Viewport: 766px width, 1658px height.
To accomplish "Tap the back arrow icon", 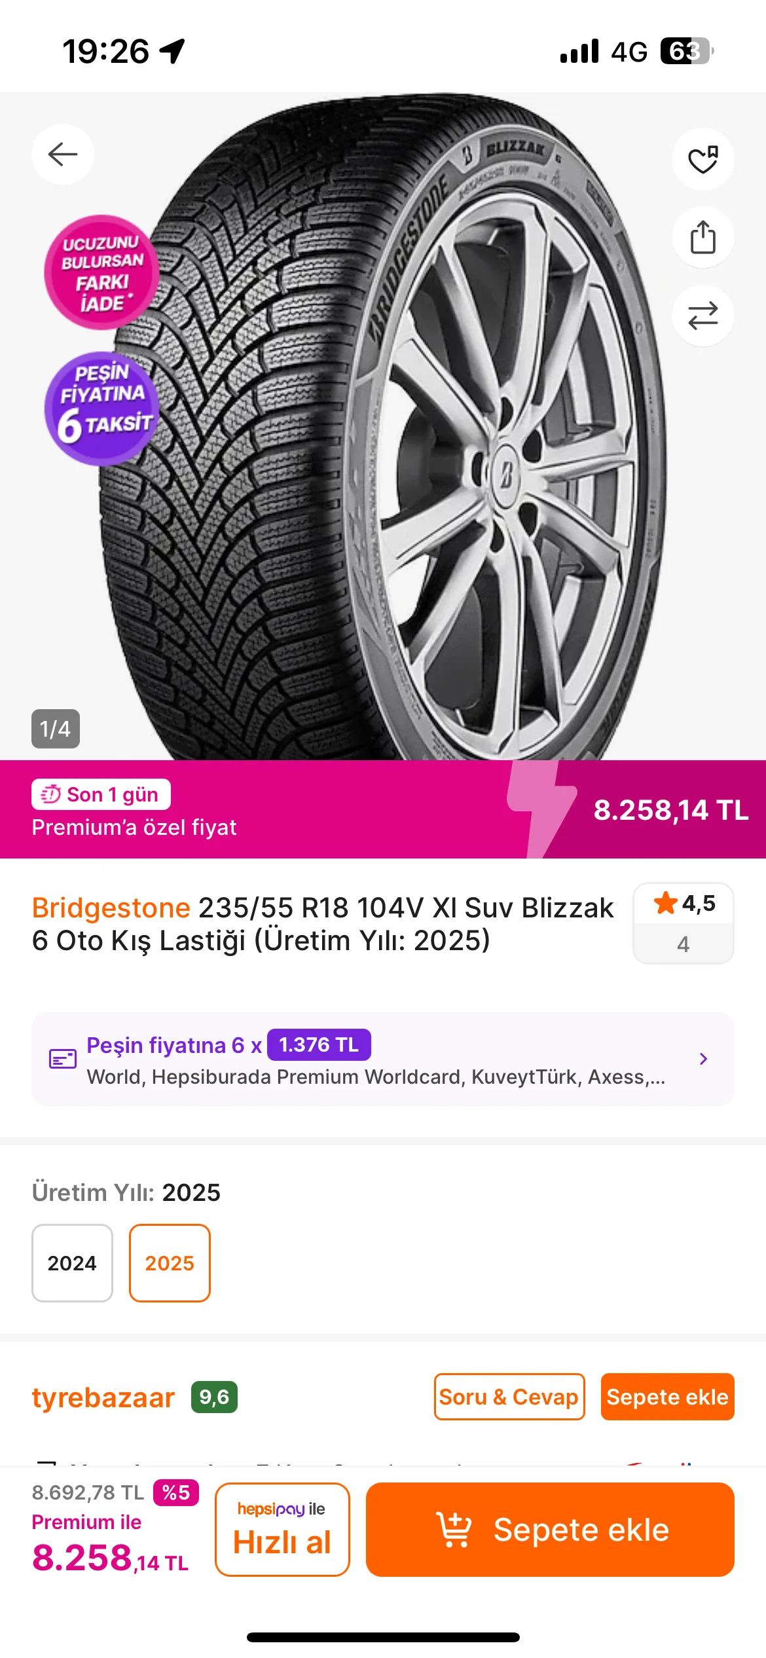I will 63,155.
